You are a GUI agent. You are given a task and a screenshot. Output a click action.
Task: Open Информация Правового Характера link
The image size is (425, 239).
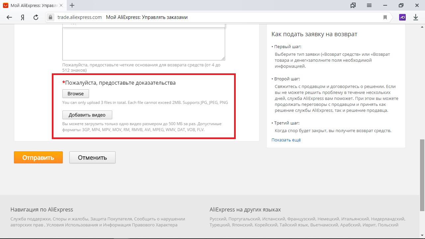tap(140, 225)
